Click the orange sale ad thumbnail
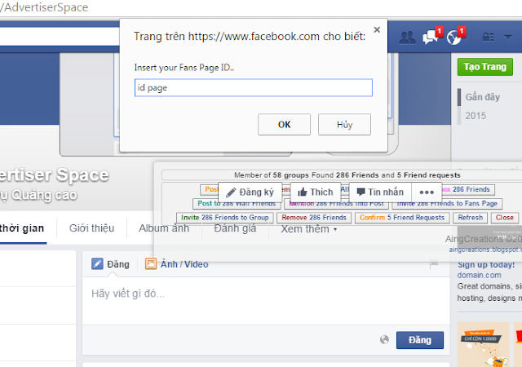 coord(483,344)
